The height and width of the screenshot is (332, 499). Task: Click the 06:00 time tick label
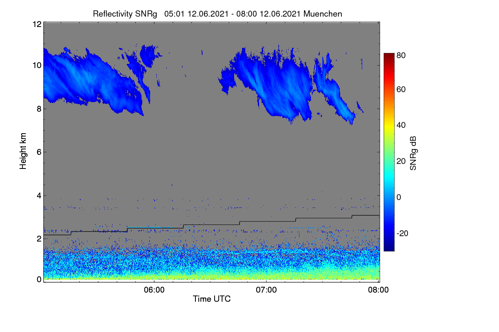coord(154,290)
